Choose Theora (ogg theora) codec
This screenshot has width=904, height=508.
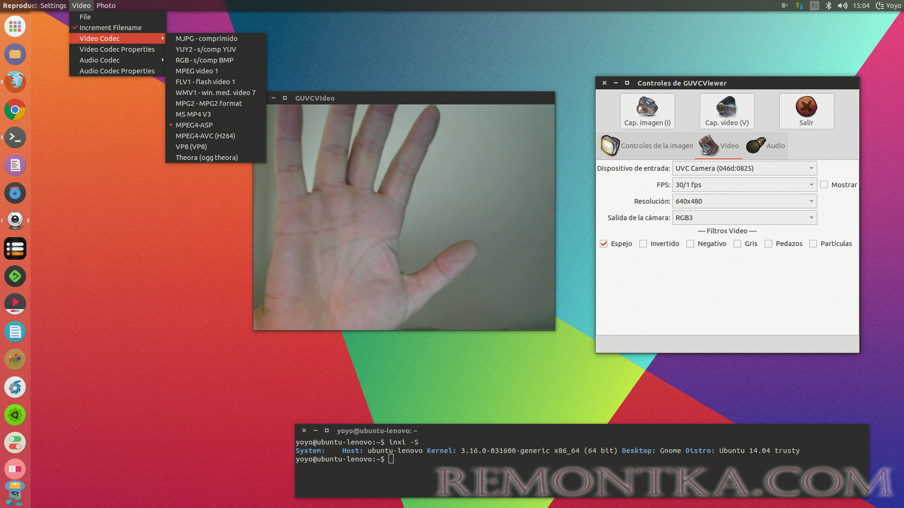click(x=216, y=158)
